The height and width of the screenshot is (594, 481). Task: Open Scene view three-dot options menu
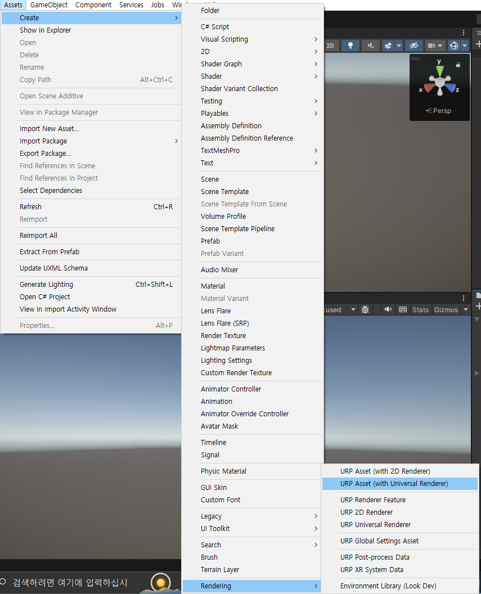[463, 33]
